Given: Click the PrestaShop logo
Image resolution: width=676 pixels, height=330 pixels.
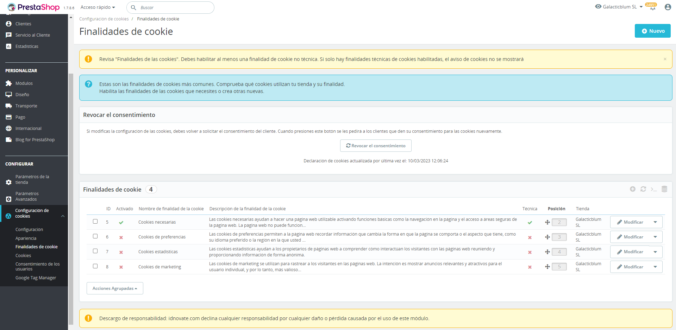Looking at the screenshot, I should pyautogui.click(x=33, y=7).
